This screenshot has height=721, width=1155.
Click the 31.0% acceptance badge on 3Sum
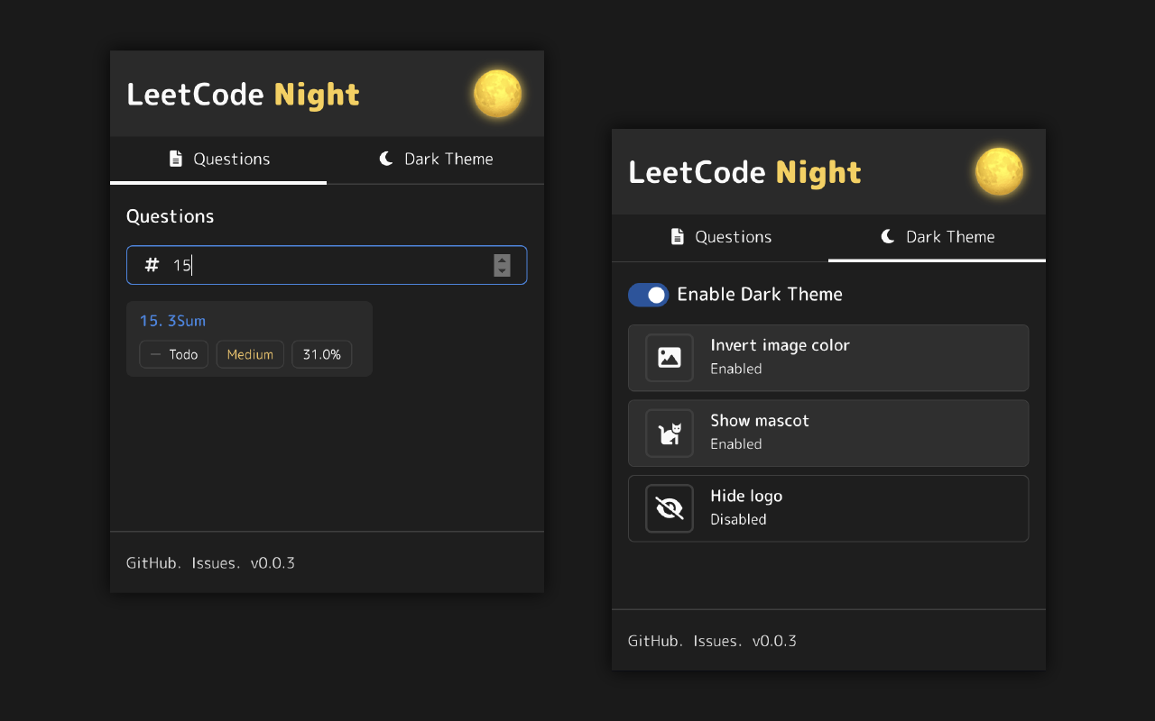(321, 354)
